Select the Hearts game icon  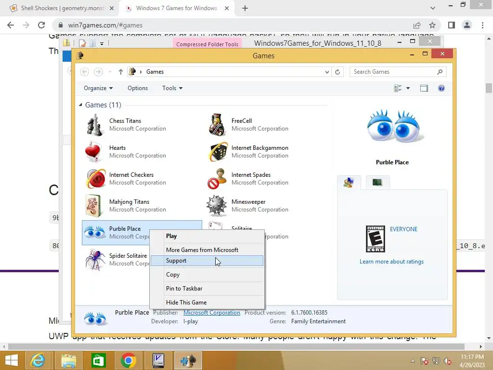94,152
